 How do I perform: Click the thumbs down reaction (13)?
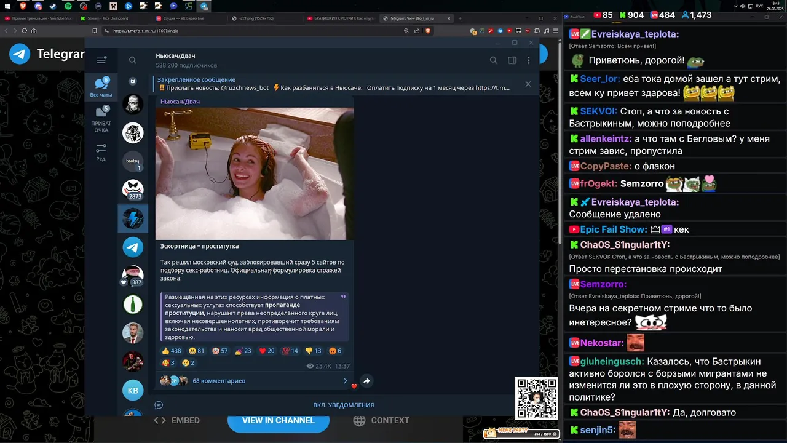[x=314, y=351]
